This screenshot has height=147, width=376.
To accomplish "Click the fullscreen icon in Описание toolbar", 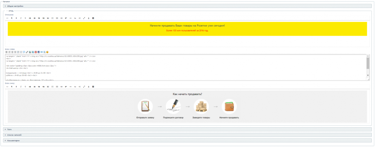I will [84, 18].
